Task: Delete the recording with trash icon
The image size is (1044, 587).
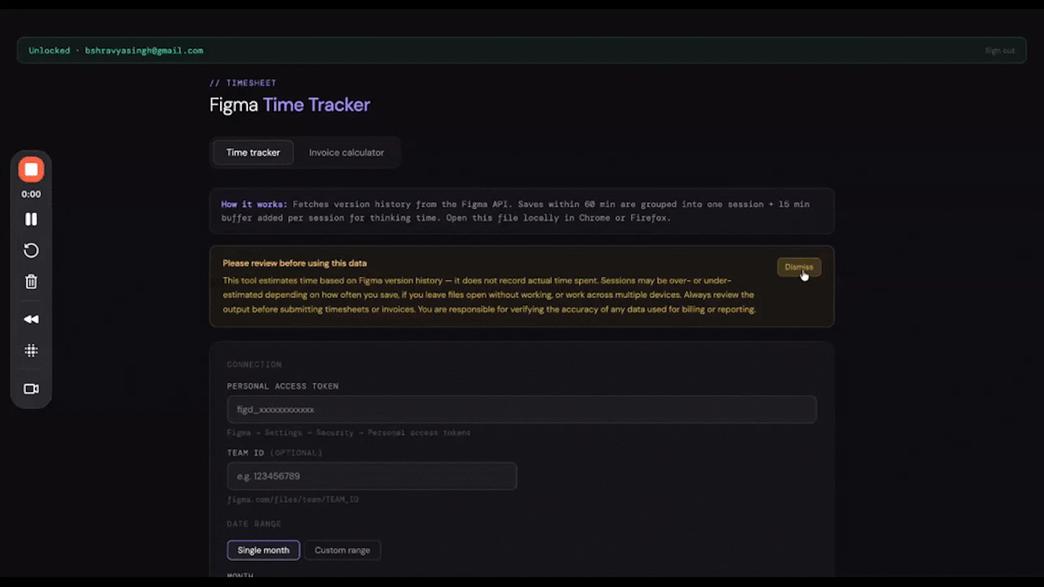Action: tap(31, 282)
